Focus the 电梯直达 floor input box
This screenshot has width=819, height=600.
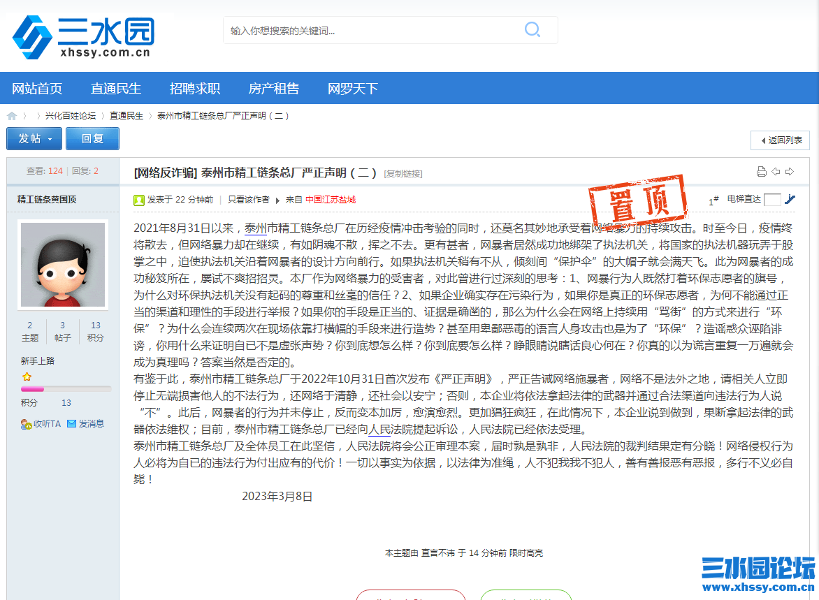tap(772, 200)
